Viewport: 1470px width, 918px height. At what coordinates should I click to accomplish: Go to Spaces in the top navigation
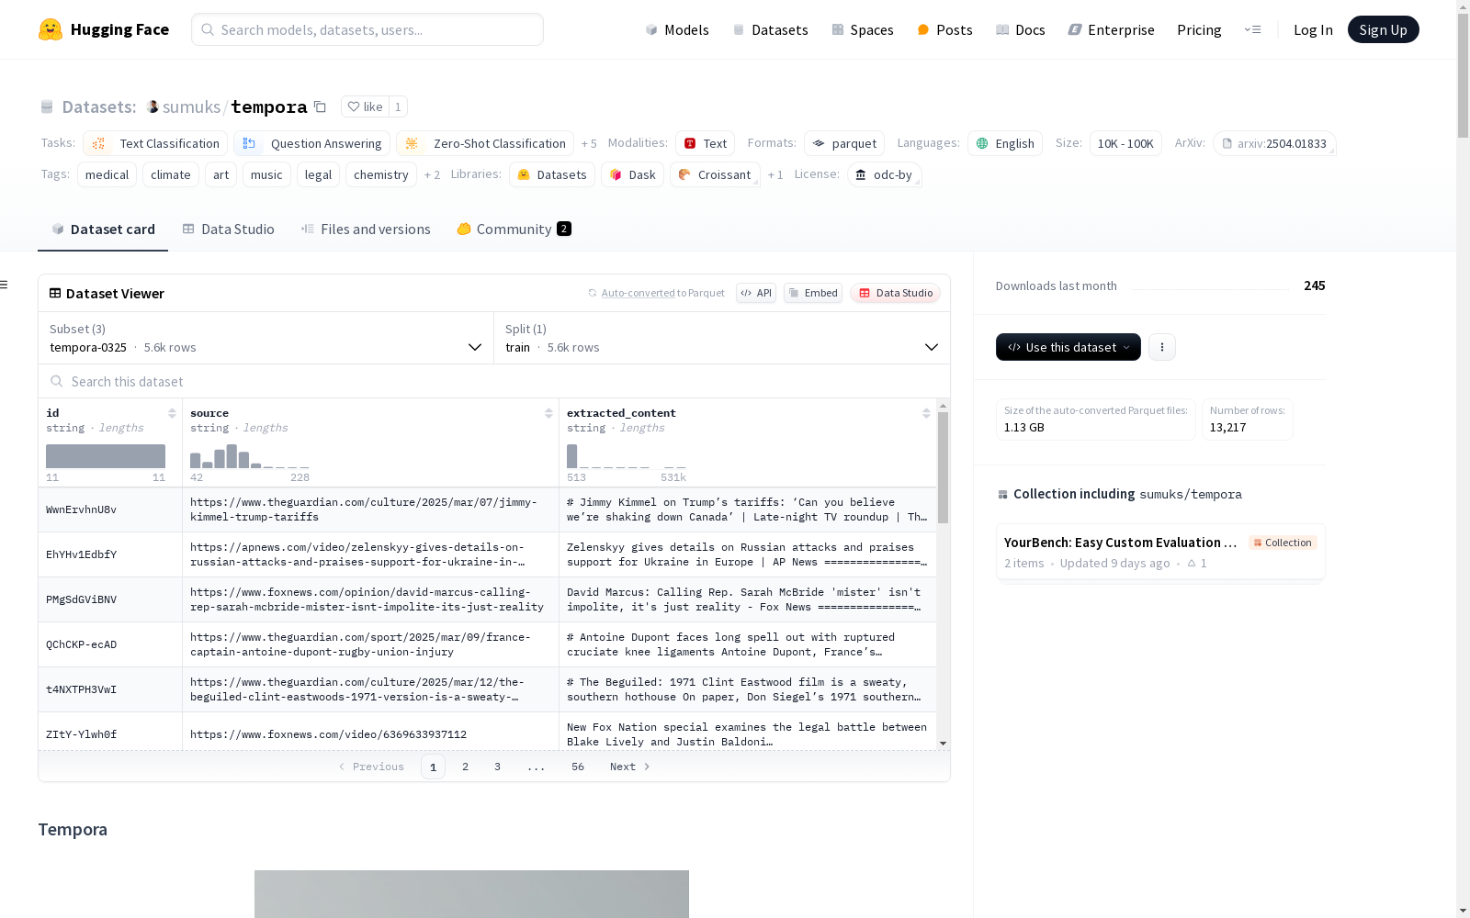tap(863, 29)
